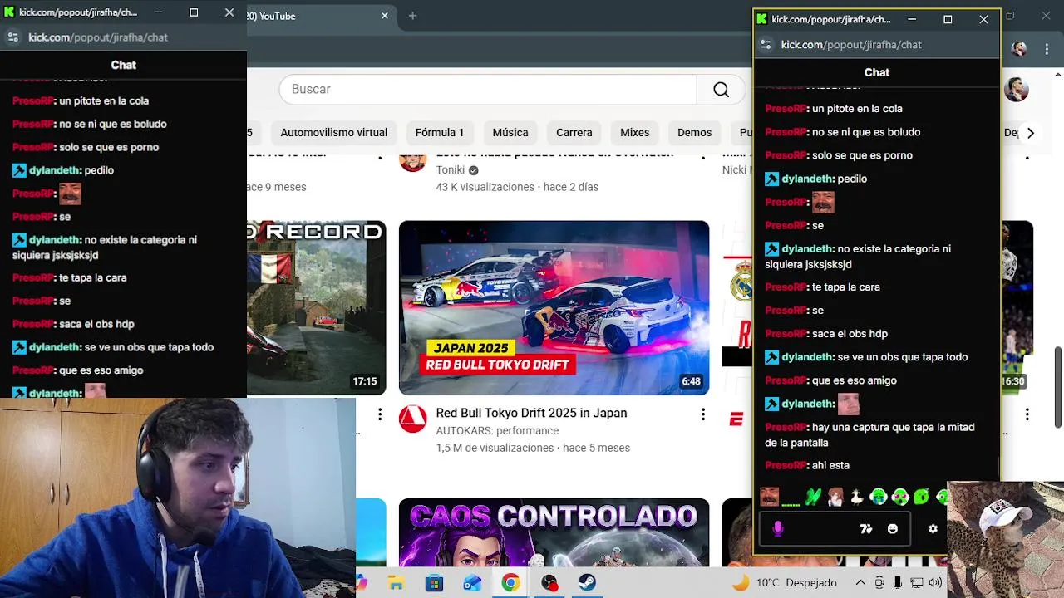Pick the green heart-eyes emote
The image size is (1064, 598).
click(900, 497)
